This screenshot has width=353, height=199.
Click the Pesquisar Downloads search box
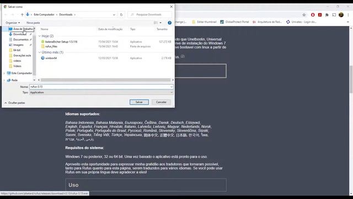coord(149,15)
